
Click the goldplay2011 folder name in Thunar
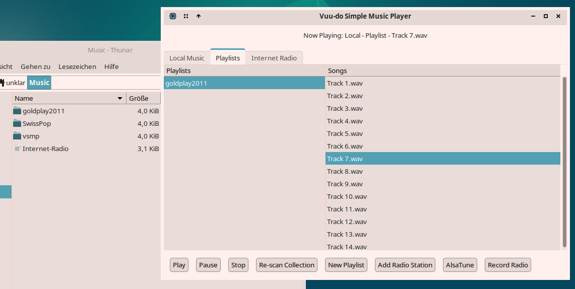[43, 111]
